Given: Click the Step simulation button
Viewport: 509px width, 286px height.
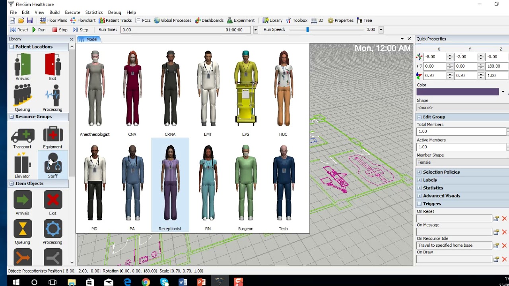Looking at the screenshot, I should point(81,30).
